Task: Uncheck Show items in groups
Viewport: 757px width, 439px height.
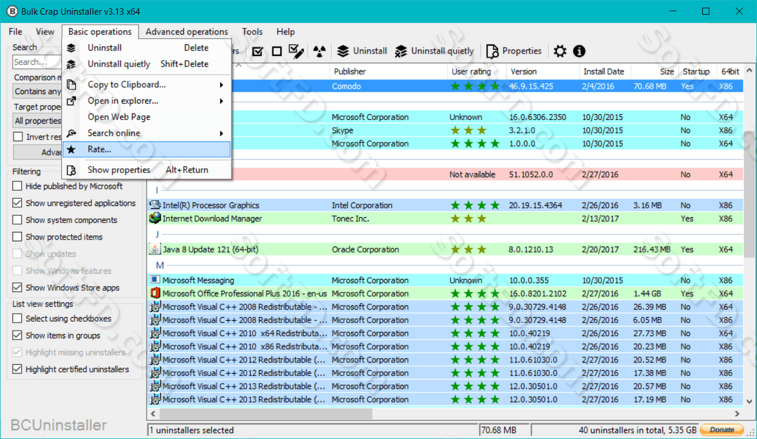Action: (18, 335)
